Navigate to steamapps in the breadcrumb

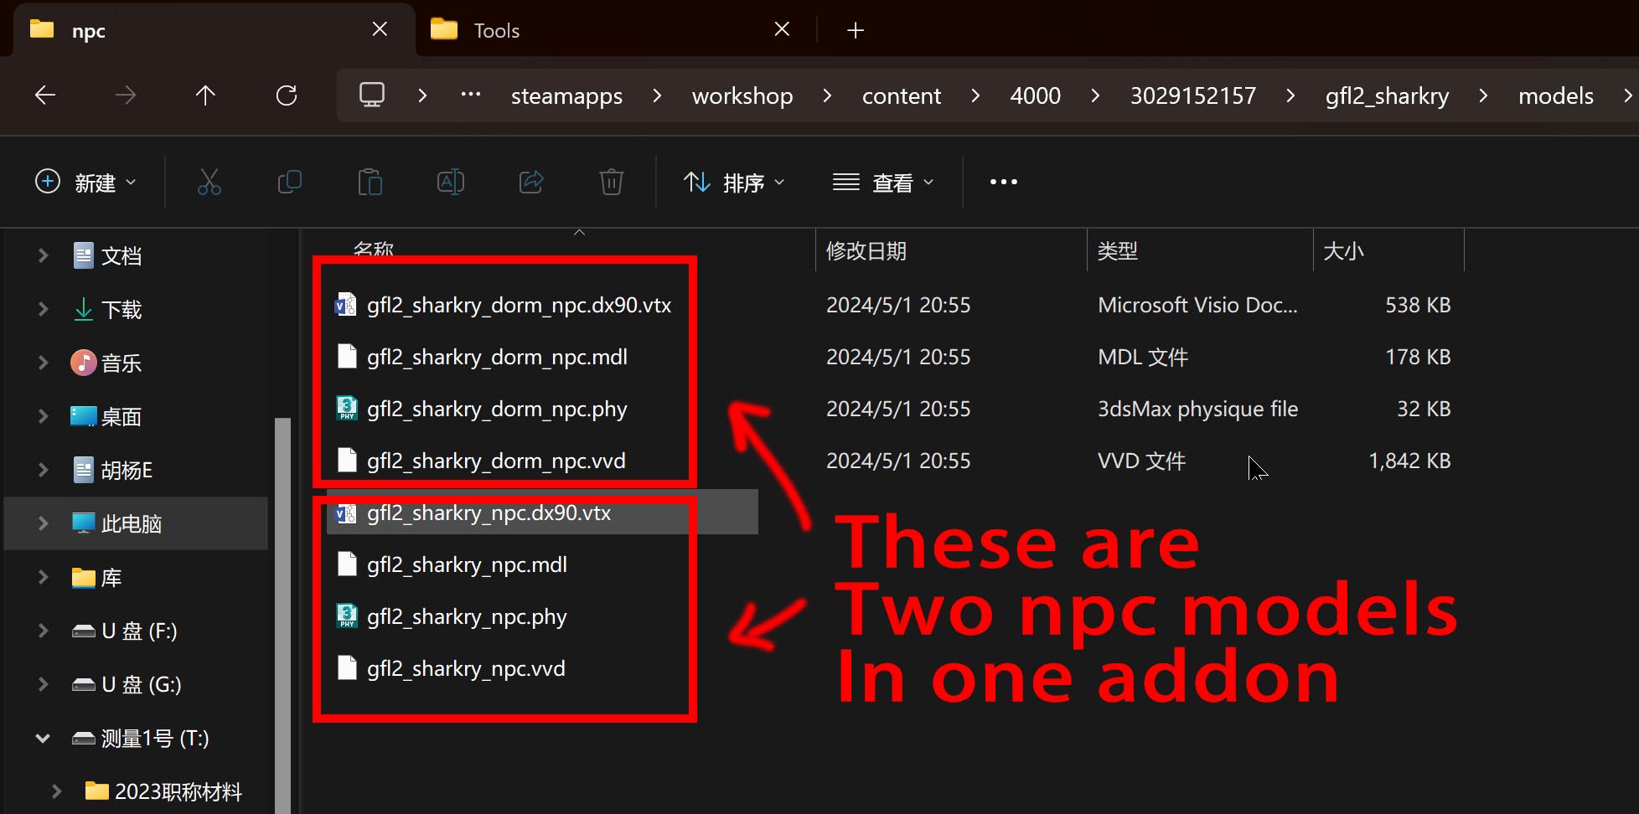tap(566, 95)
